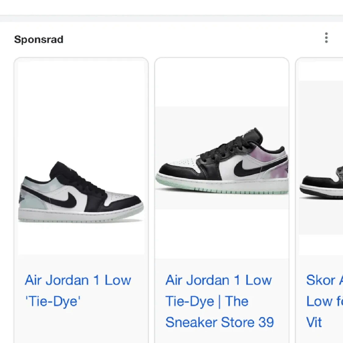Open the three-dot menu beside Sponsrad
Image resolution: width=343 pixels, height=343 pixels.
point(326,38)
